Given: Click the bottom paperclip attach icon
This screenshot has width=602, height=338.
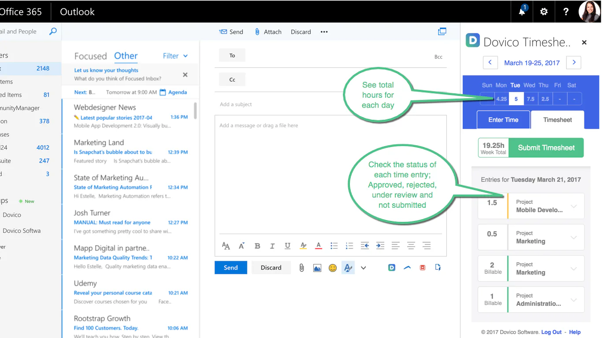Looking at the screenshot, I should tap(301, 268).
